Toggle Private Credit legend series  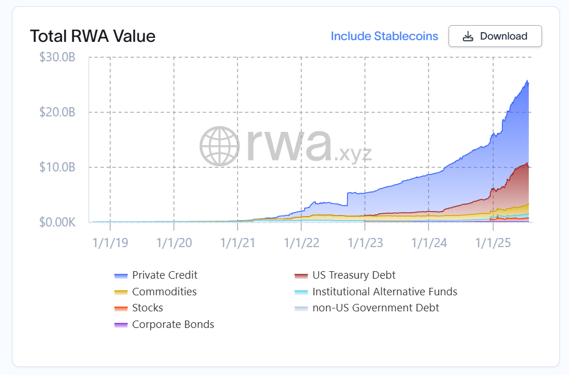point(165,275)
